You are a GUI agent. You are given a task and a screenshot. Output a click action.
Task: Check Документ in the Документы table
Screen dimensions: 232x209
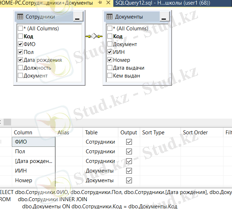click(110, 44)
